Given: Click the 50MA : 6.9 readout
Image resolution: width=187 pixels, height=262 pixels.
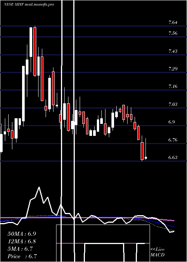Looking at the screenshot, I should click(22, 234).
